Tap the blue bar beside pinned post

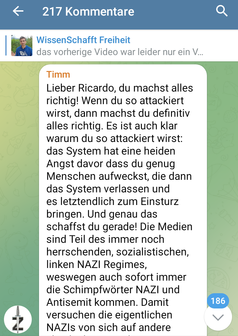coord(6,45)
